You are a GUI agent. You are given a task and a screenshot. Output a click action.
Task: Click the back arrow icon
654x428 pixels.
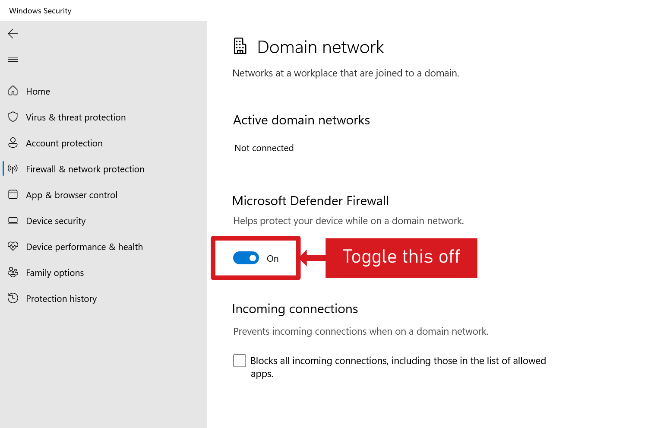coord(13,34)
